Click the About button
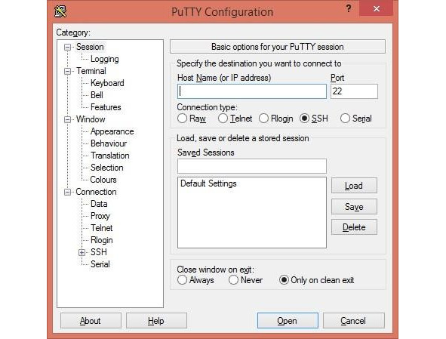 click(x=91, y=321)
